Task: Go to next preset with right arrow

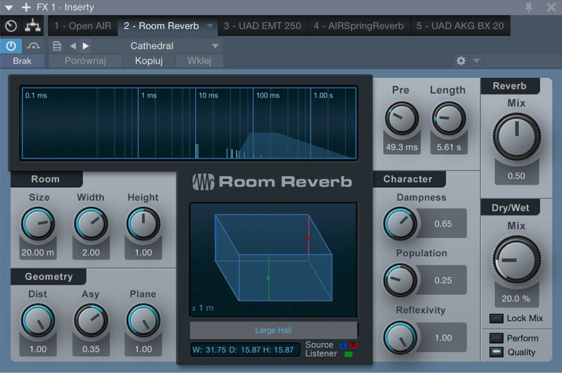Action: 86,46
